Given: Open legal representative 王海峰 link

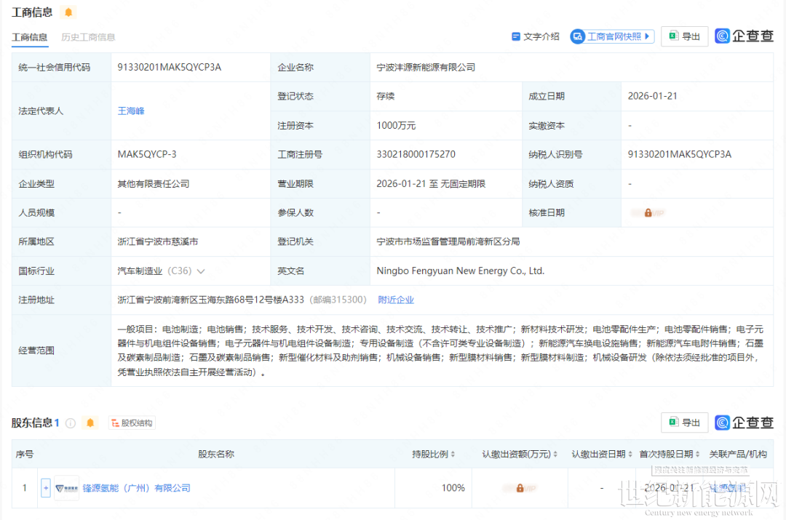Looking at the screenshot, I should click(131, 111).
